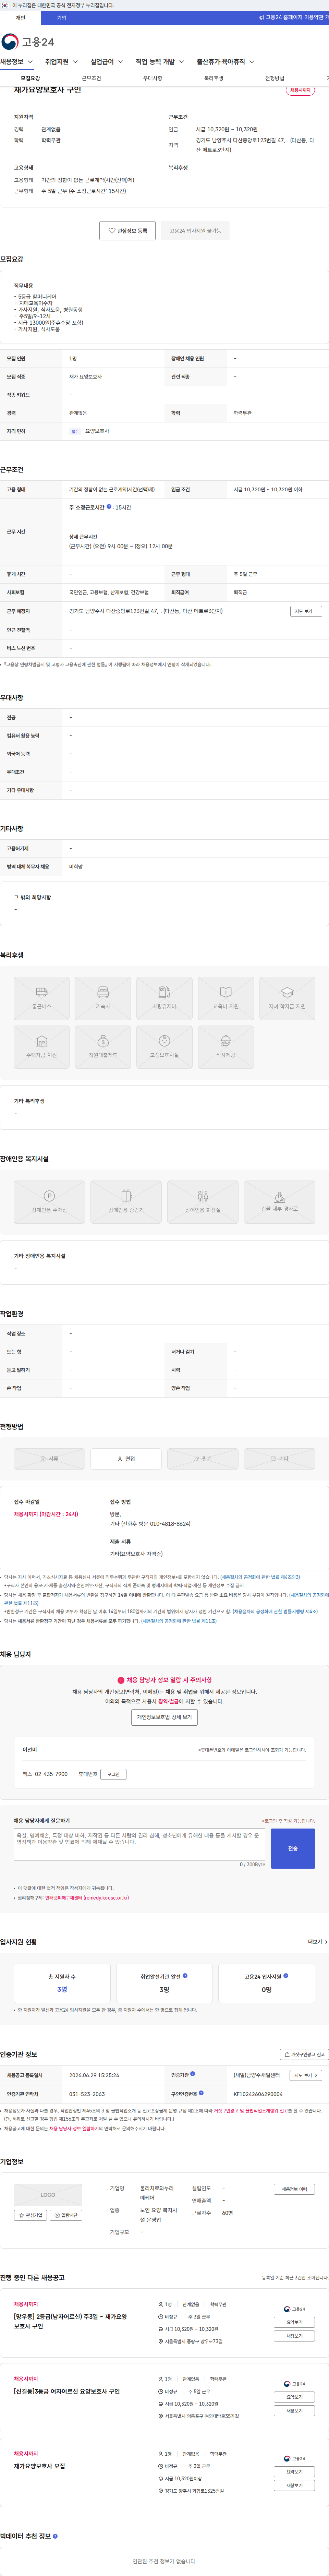Click the 인증기관 info icon
Image resolution: width=329 pixels, height=2576 pixels.
[x=193, y=2074]
